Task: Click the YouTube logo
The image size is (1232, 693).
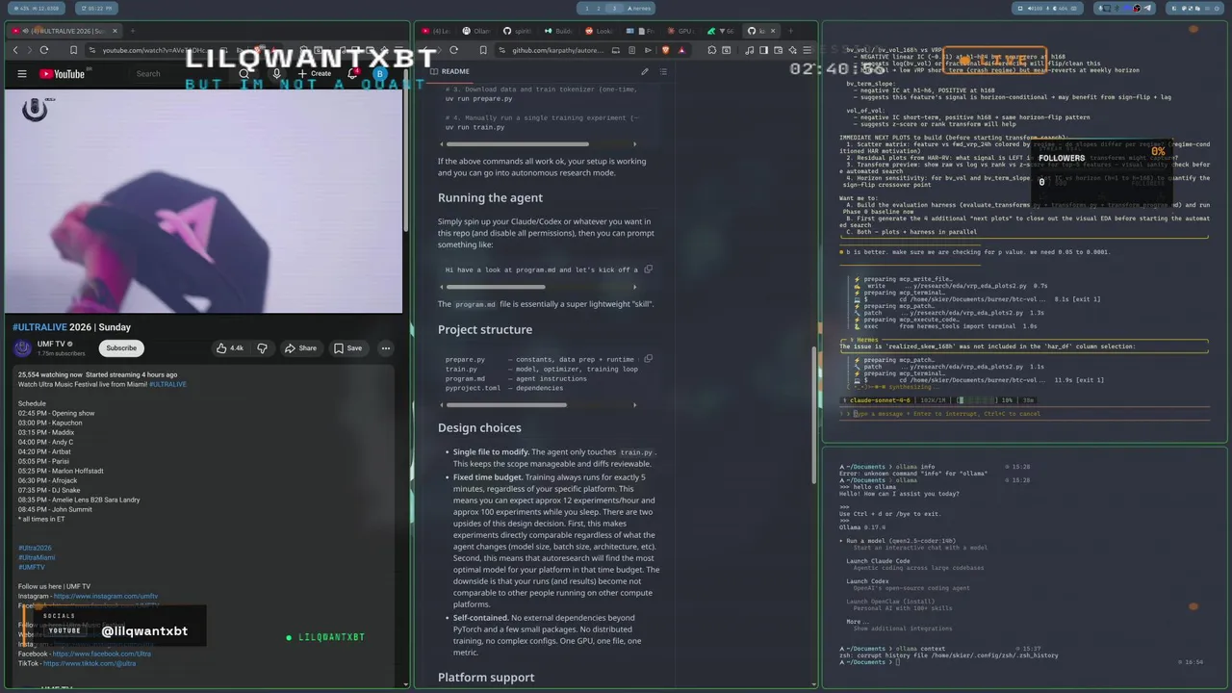Action: 62,74
